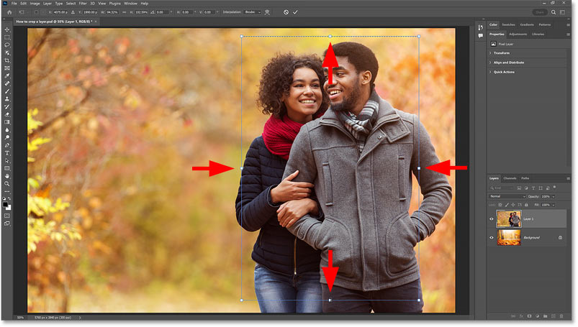Open the Opacity dropdown arrow

click(x=554, y=197)
